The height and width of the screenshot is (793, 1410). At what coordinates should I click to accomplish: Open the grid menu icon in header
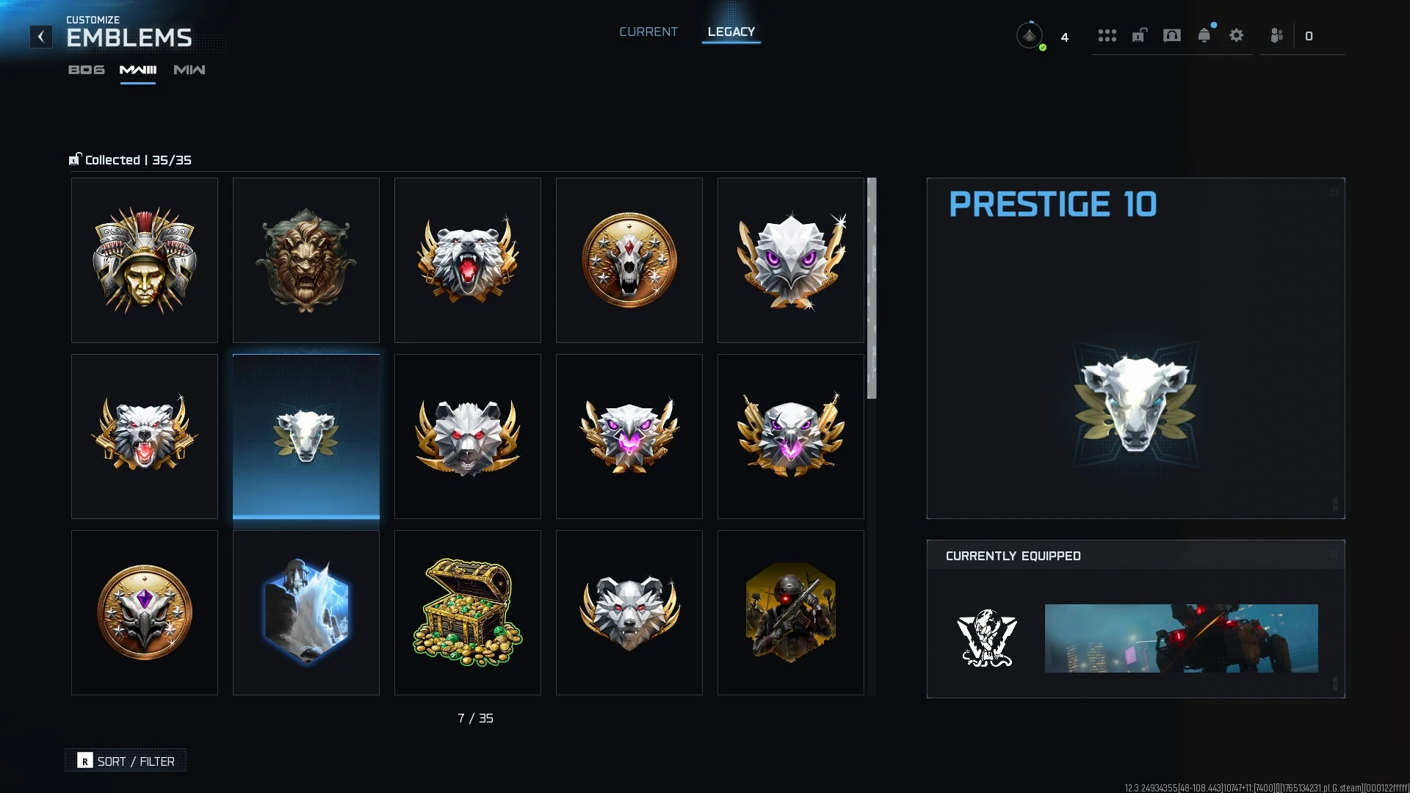(1107, 35)
